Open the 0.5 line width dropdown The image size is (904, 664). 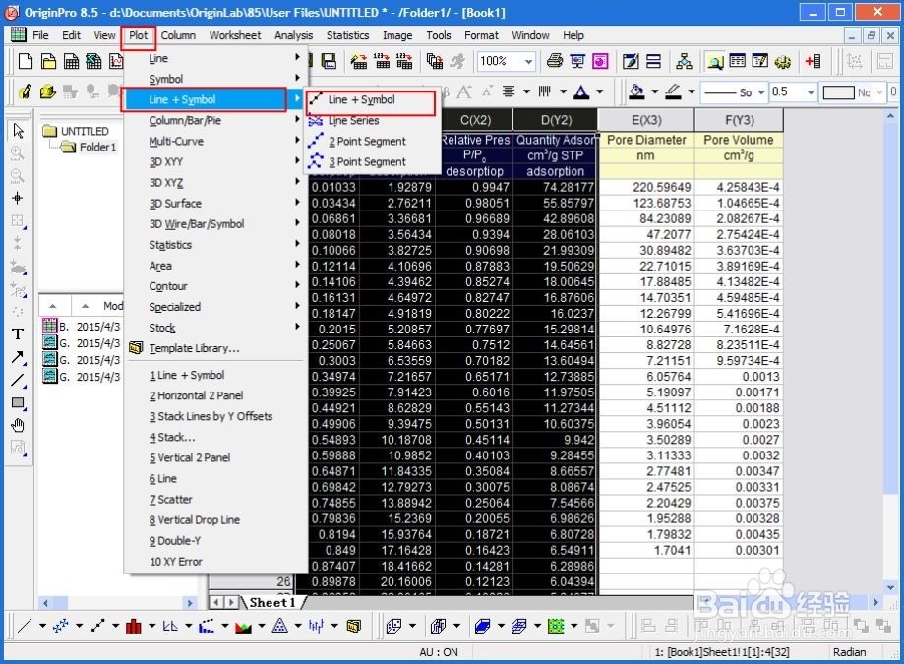[x=811, y=92]
